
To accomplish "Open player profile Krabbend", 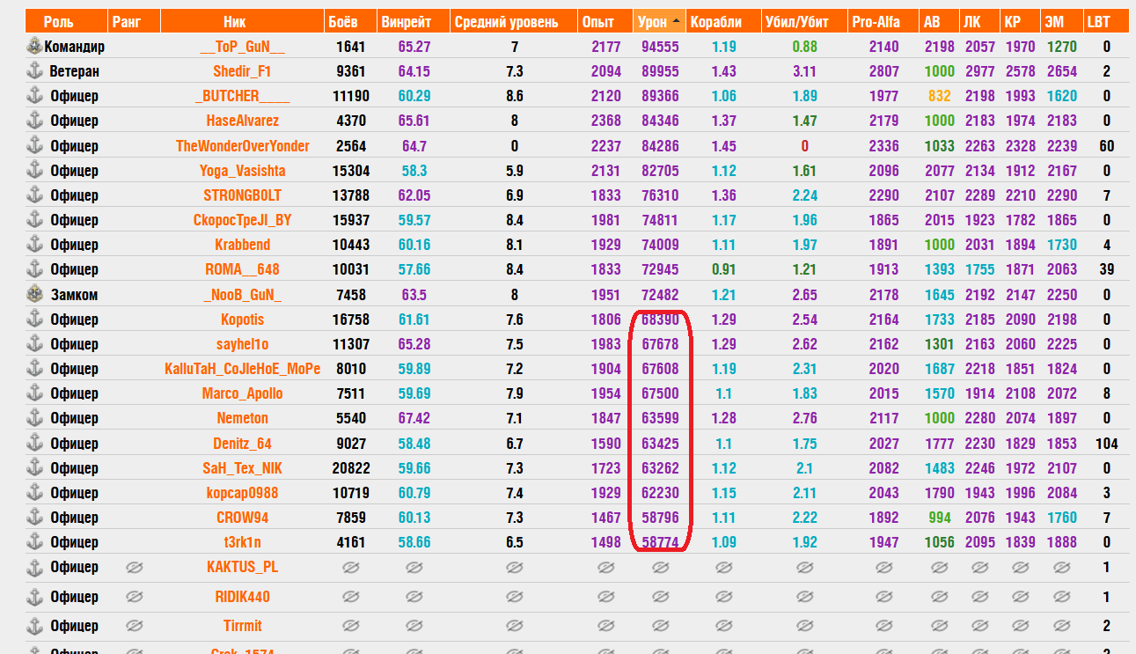I will (242, 245).
